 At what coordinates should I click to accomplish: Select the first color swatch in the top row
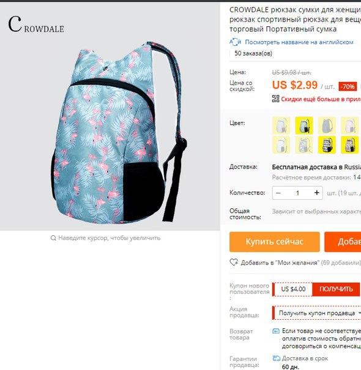(x=281, y=126)
